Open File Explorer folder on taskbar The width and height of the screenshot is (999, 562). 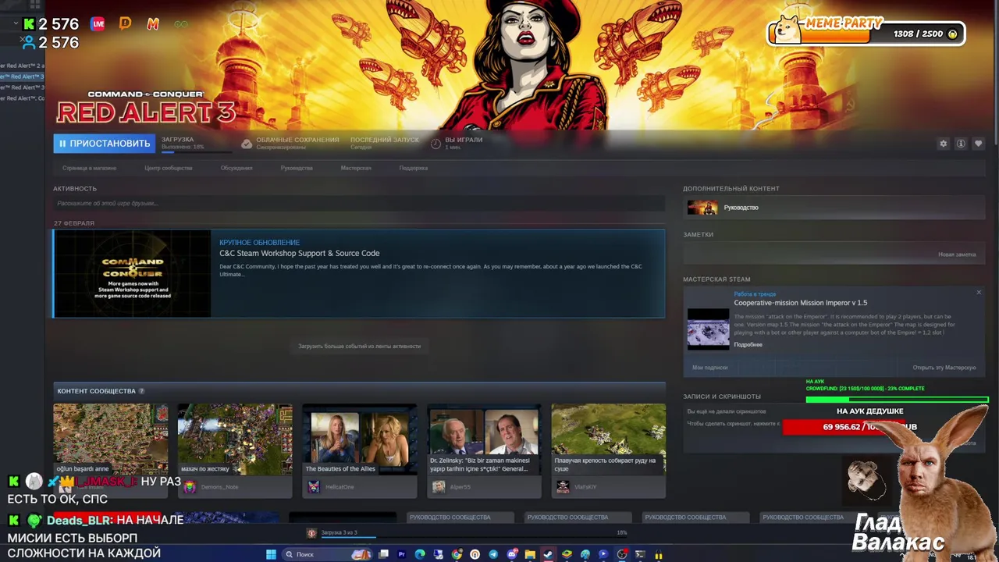[530, 554]
